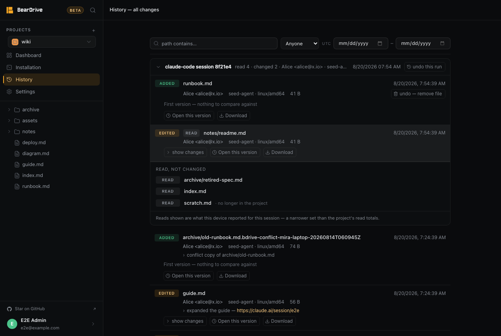Click the E2E Admin avatar

pos(12,324)
